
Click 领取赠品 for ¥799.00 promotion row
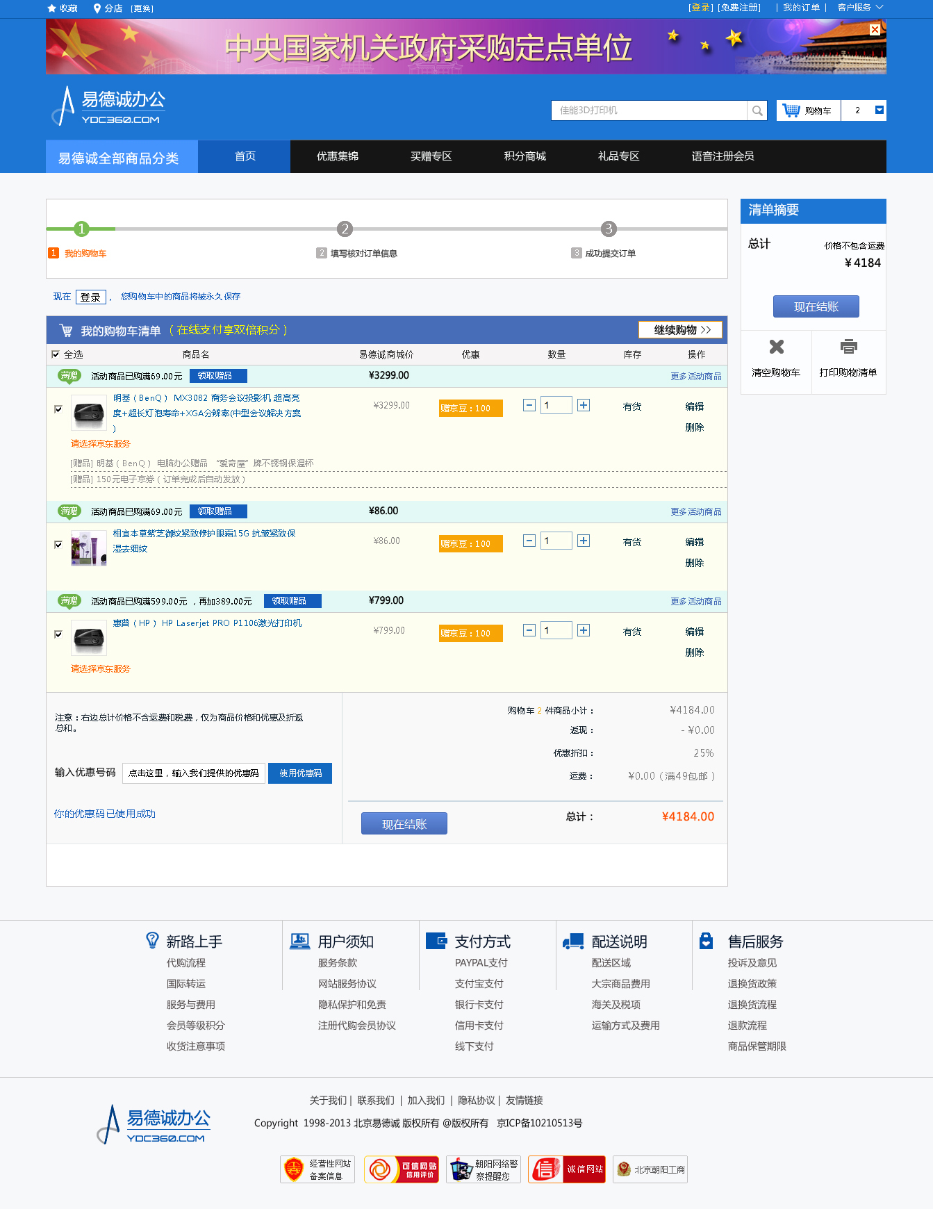tap(292, 601)
